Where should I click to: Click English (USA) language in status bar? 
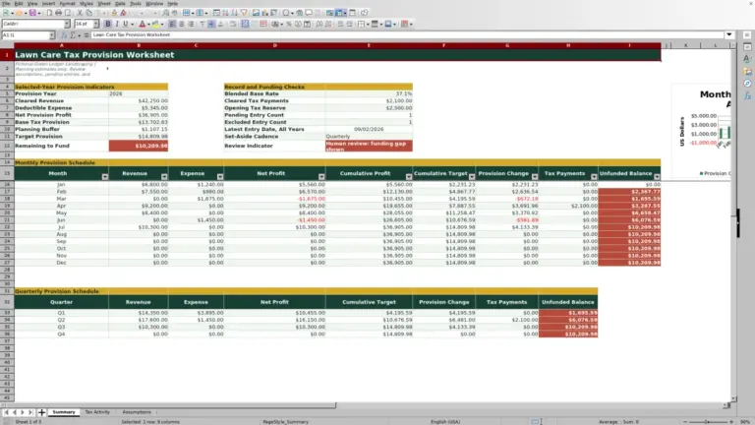[445, 422]
